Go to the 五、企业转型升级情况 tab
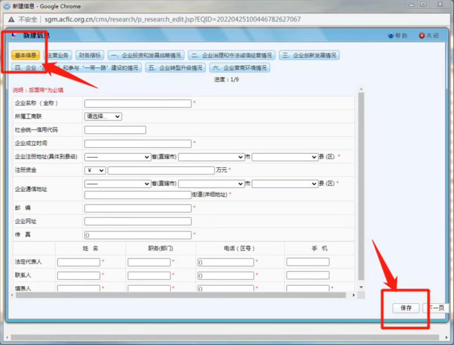Screen dimensions: 454x345 tap(176, 68)
